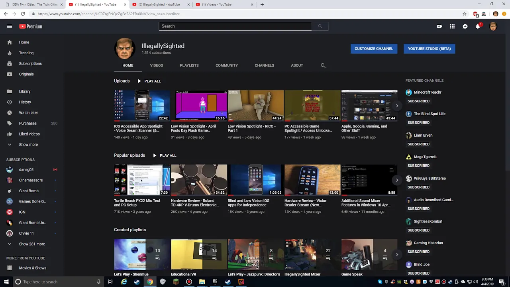Open a new Chrome tab
Image resolution: width=510 pixels, height=287 pixels.
pyautogui.click(x=262, y=4)
